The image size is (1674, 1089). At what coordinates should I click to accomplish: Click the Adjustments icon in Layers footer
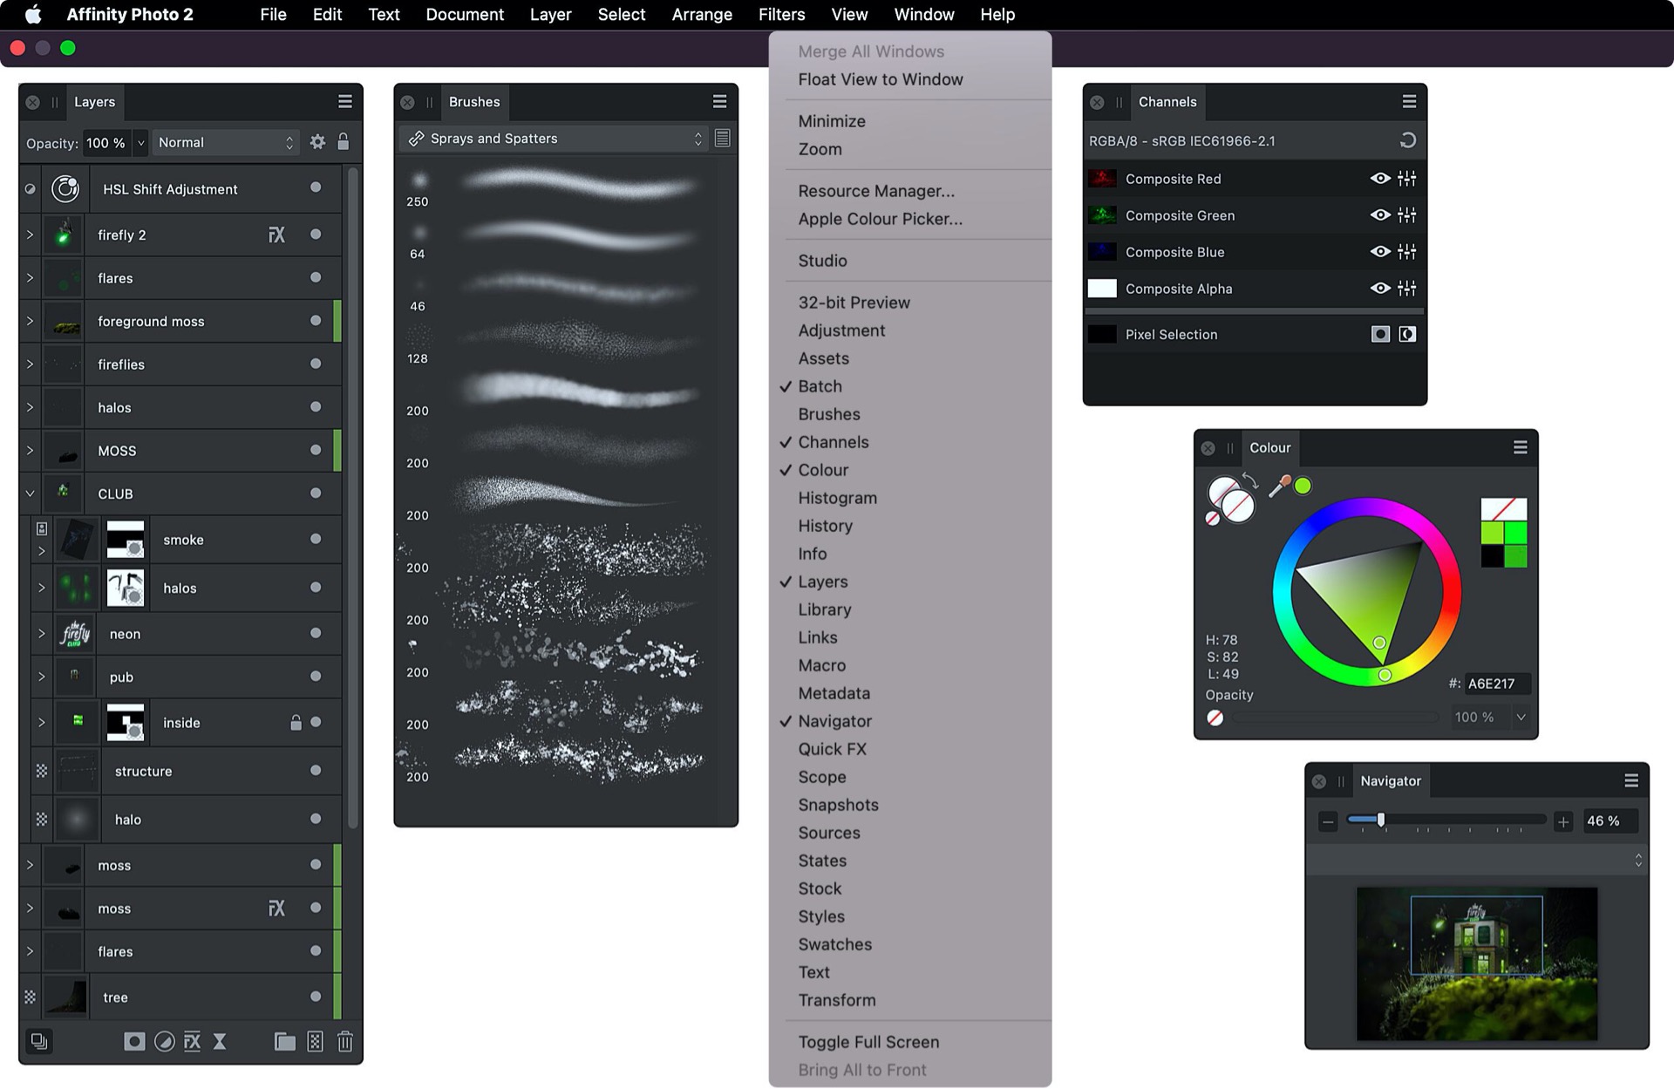[x=164, y=1041]
